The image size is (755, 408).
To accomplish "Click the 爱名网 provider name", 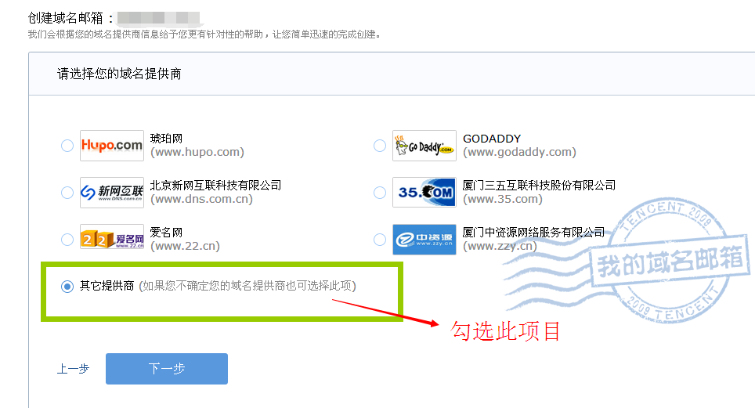I will pyautogui.click(x=167, y=233).
